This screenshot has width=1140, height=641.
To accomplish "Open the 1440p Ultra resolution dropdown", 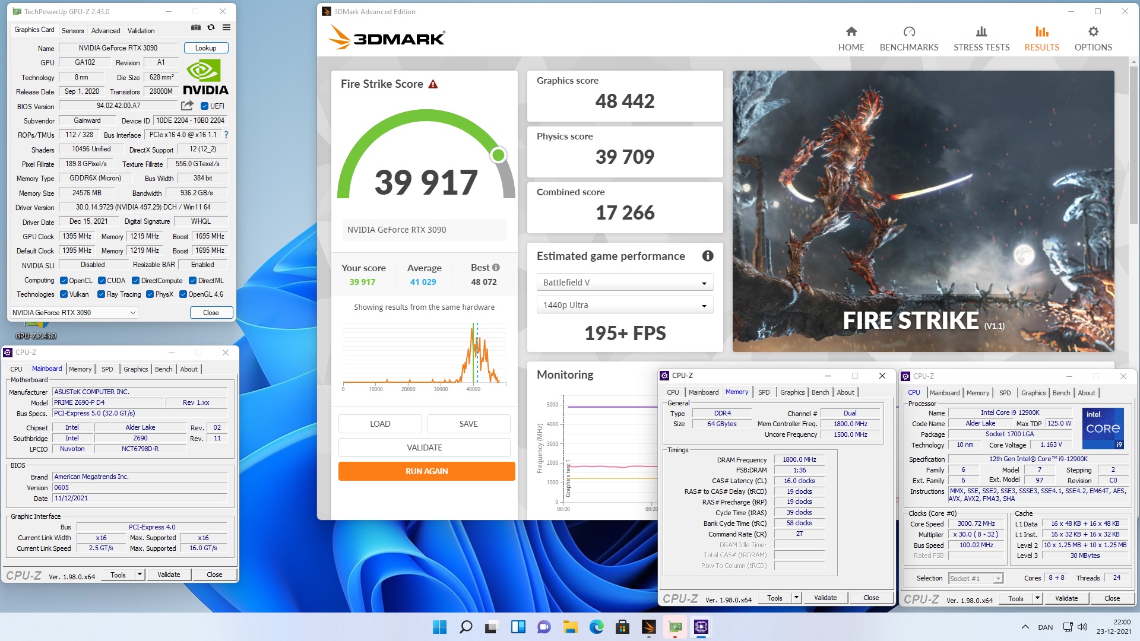I will tap(625, 305).
